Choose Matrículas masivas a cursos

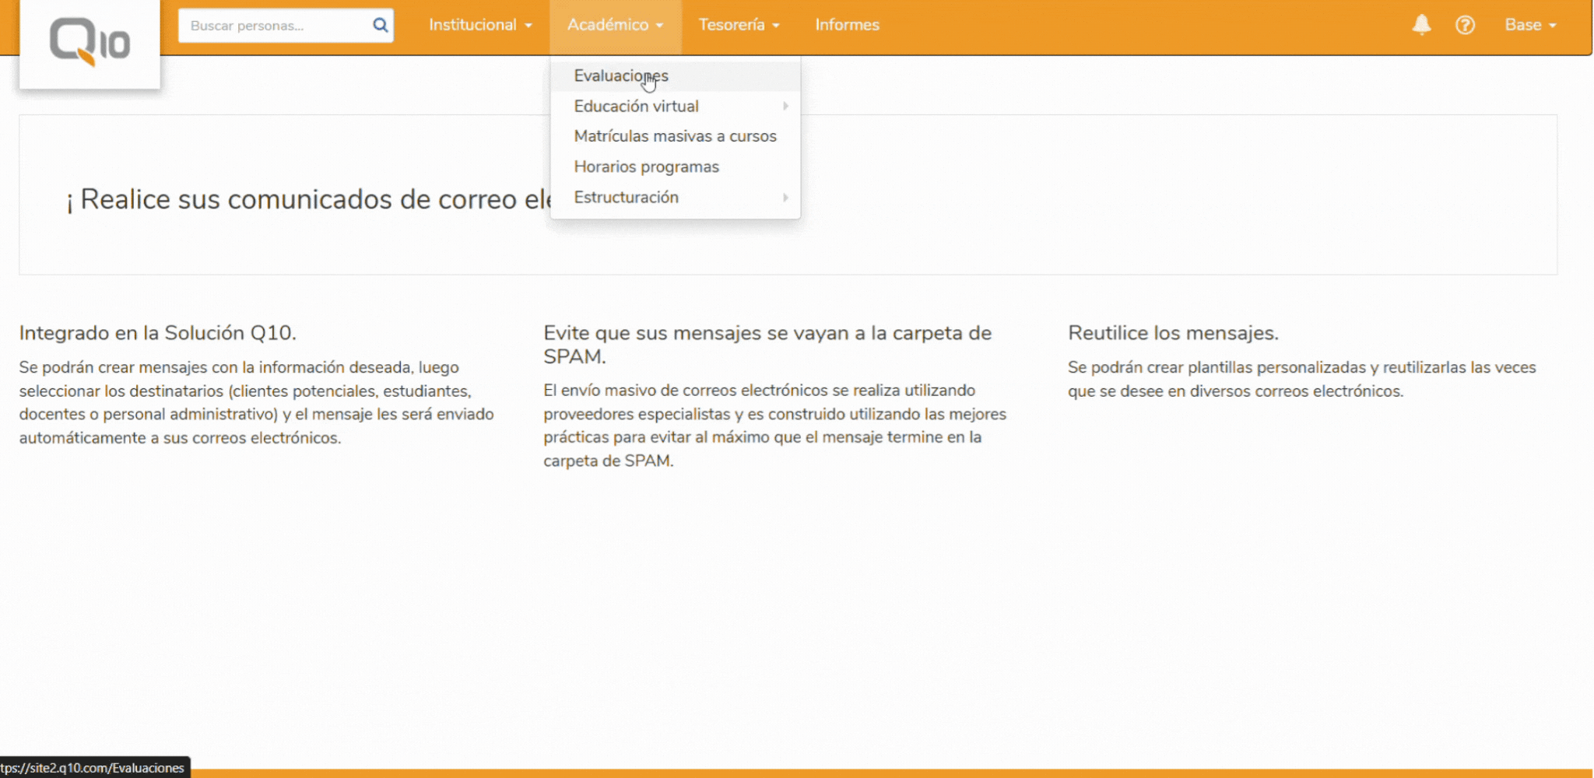point(675,136)
